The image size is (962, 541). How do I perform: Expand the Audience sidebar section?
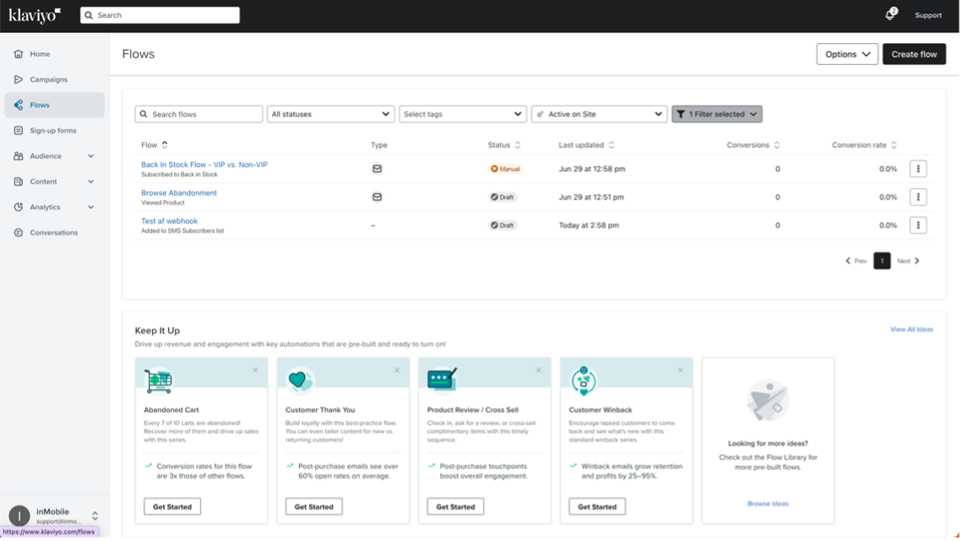pyautogui.click(x=91, y=156)
